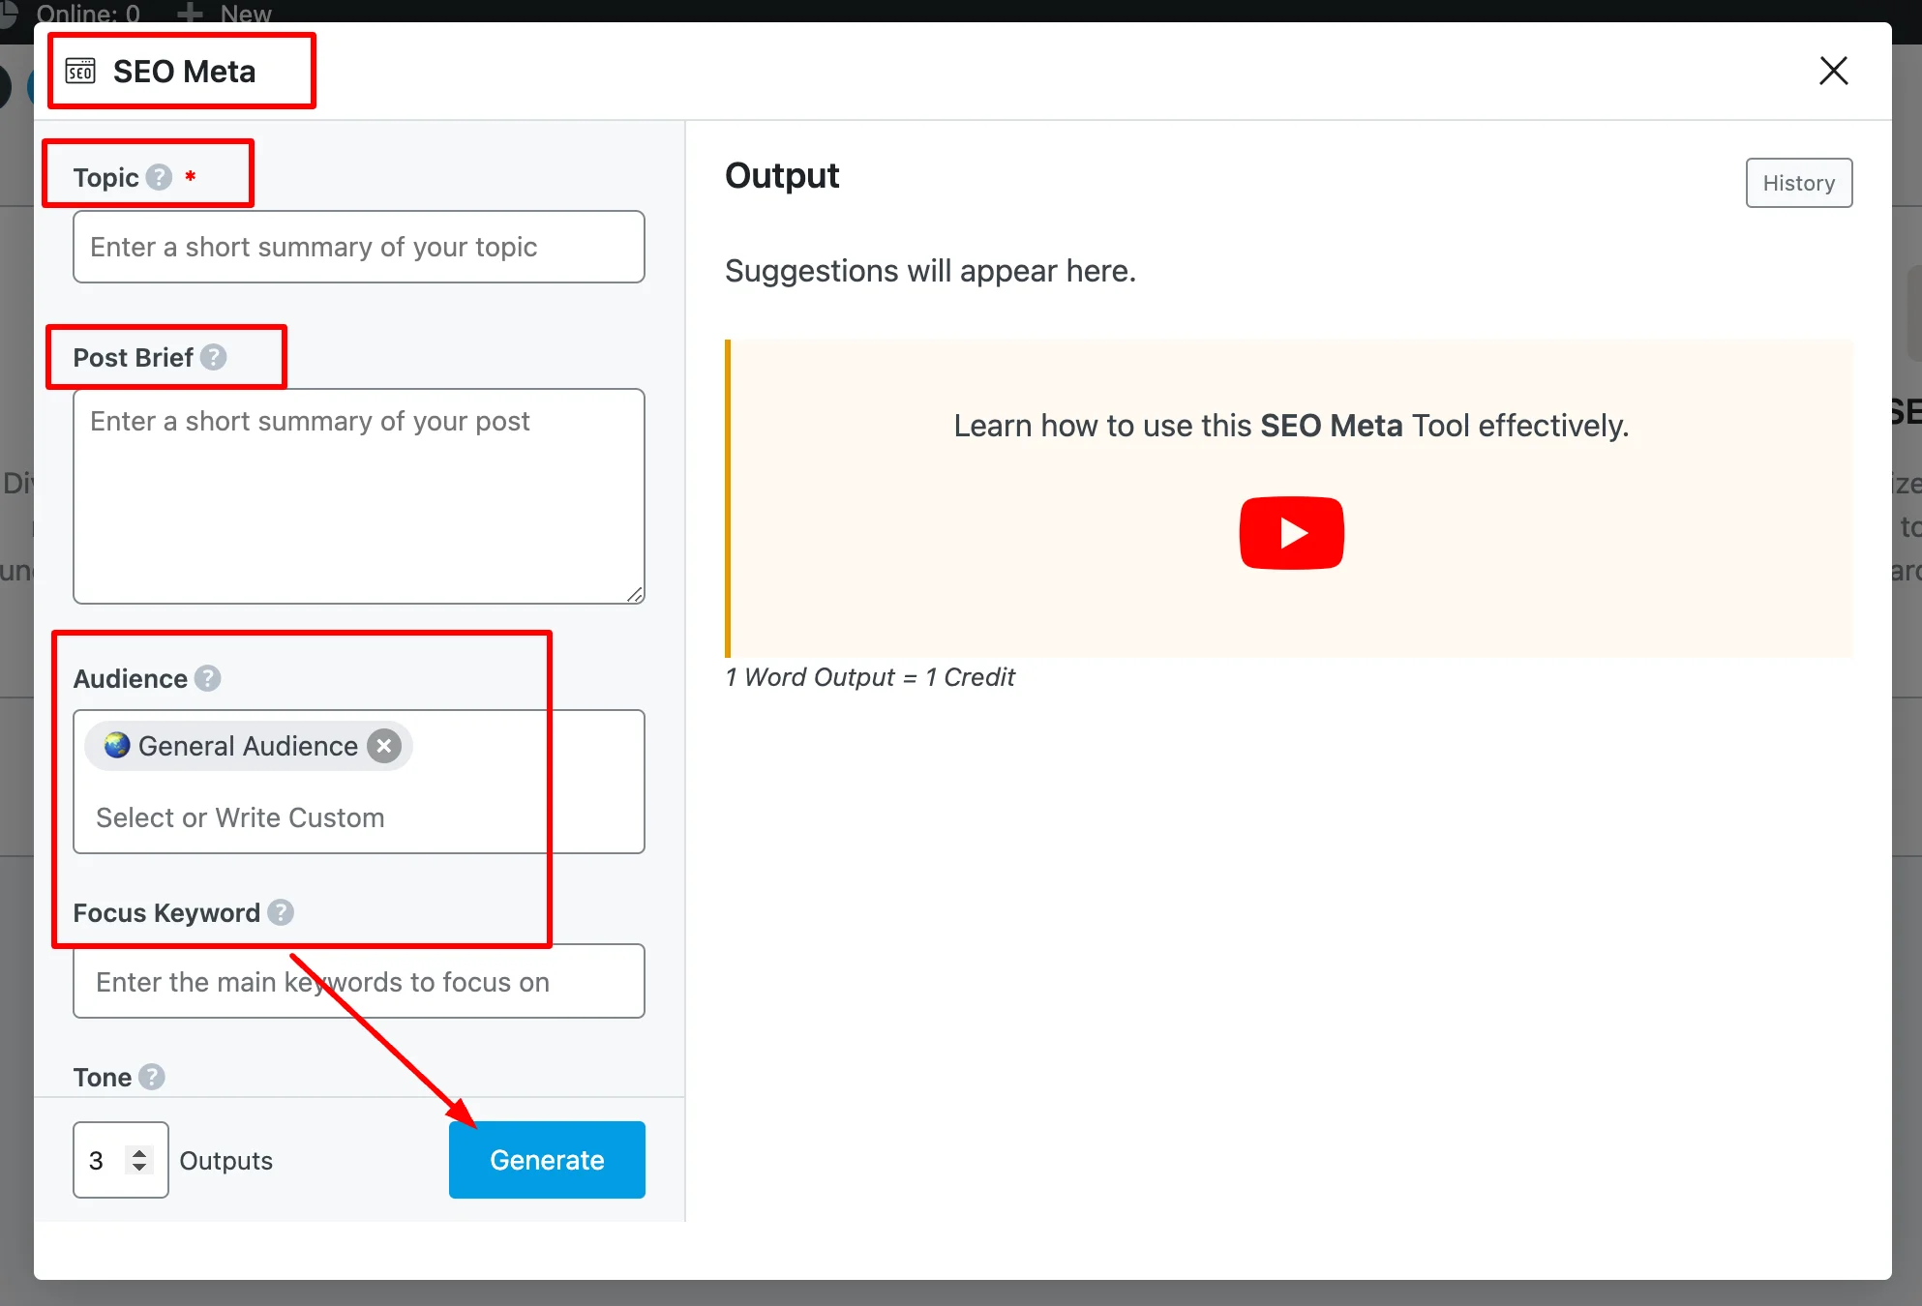Click the globe icon in audience tag
The image size is (1922, 1306).
point(117,746)
